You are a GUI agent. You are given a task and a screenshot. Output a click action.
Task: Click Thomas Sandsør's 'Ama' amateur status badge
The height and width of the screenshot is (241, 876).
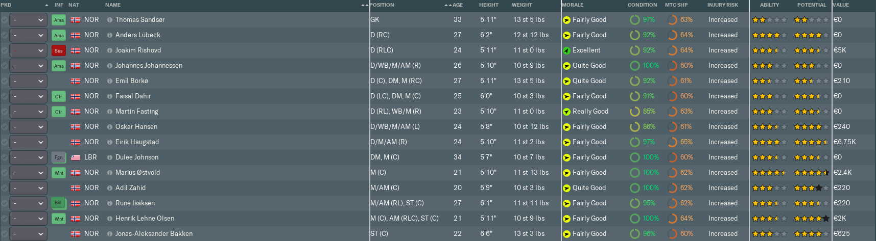(59, 20)
